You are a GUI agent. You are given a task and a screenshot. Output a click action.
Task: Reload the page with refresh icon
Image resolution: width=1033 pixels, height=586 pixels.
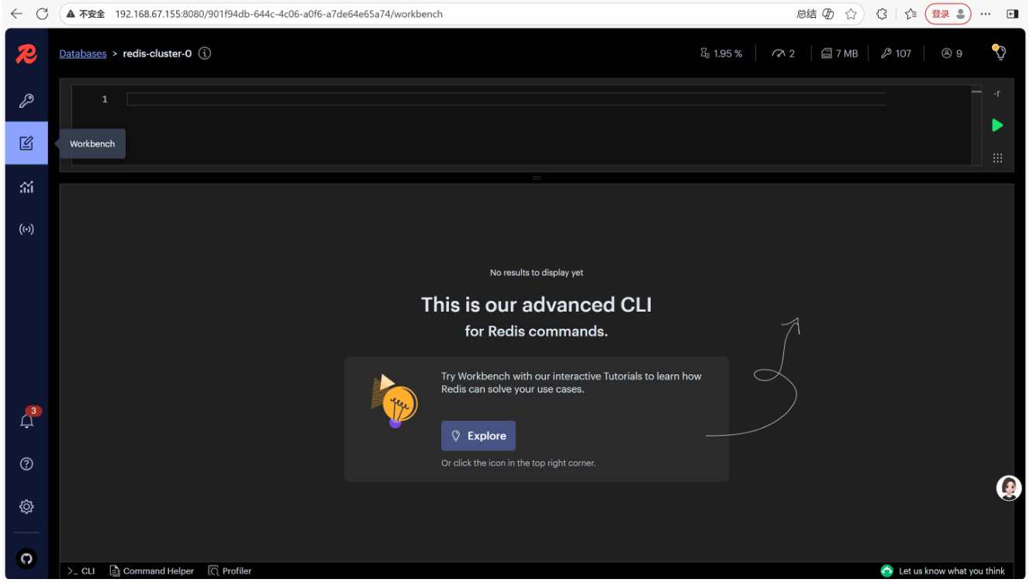pos(43,14)
